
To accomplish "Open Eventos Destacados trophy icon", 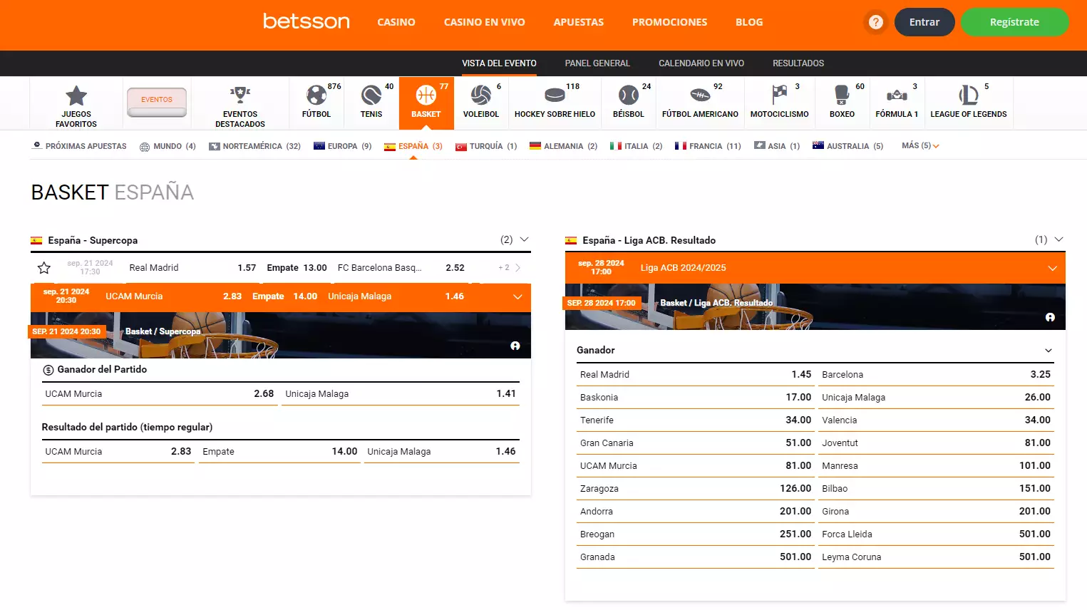I will pos(240,95).
